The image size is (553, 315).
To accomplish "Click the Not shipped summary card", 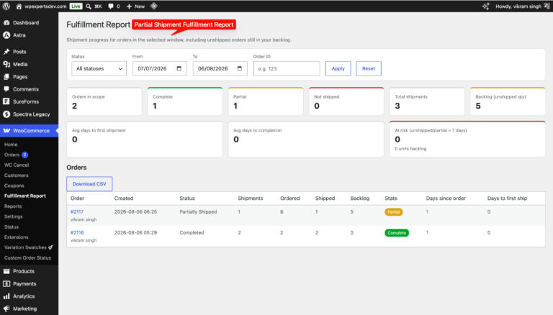I will coord(346,101).
